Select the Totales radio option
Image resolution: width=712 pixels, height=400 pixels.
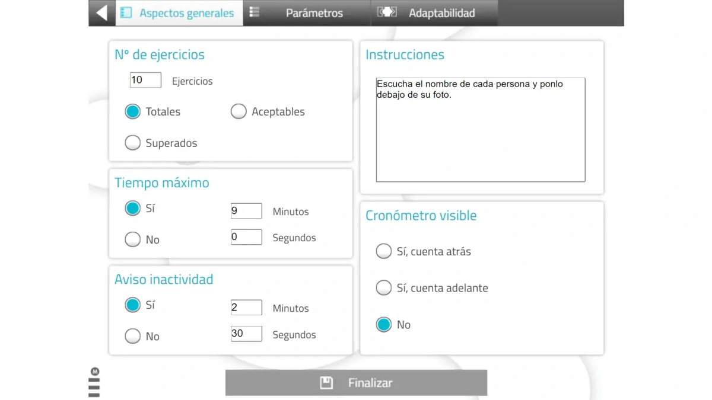pos(133,111)
